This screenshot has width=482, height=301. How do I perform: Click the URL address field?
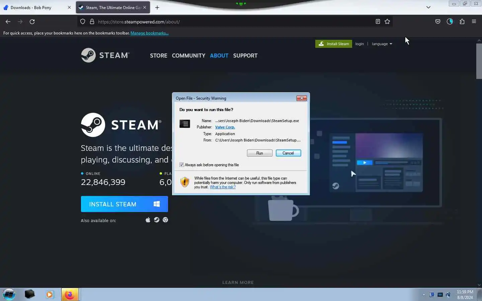234,22
